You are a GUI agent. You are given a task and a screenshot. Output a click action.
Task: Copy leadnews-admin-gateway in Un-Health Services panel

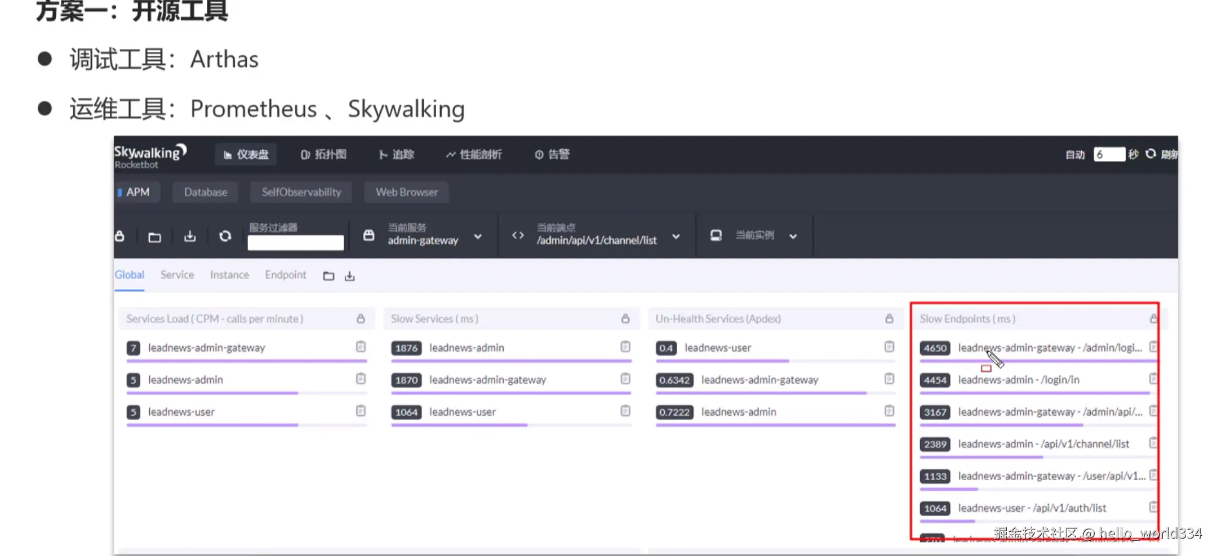(x=889, y=379)
